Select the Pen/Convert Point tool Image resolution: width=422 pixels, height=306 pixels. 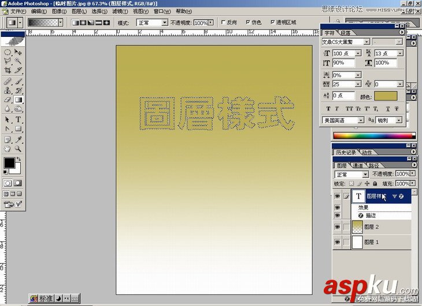(x=8, y=129)
